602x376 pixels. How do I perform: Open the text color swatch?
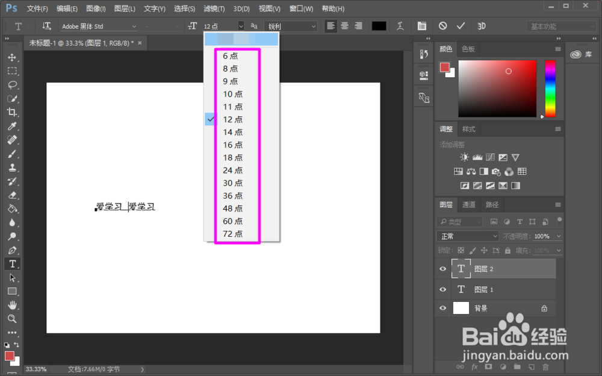378,26
